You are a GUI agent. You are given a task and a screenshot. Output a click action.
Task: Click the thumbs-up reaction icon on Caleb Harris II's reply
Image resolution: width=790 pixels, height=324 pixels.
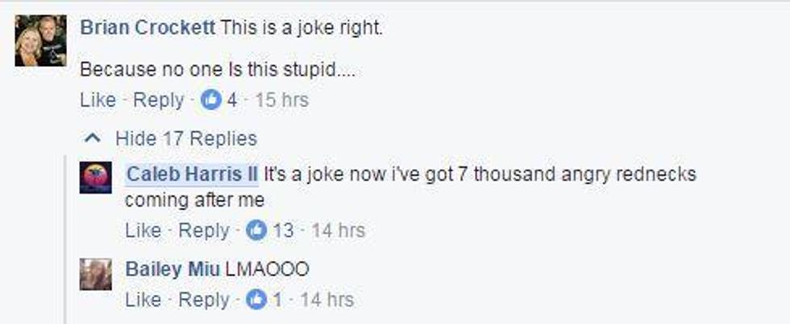click(x=256, y=231)
